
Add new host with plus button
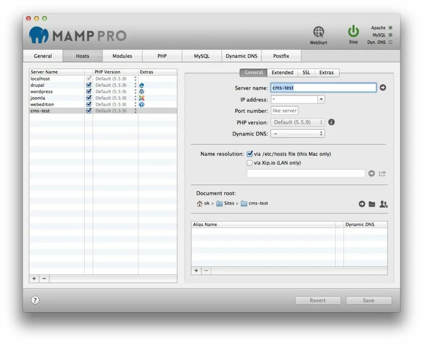(x=34, y=279)
